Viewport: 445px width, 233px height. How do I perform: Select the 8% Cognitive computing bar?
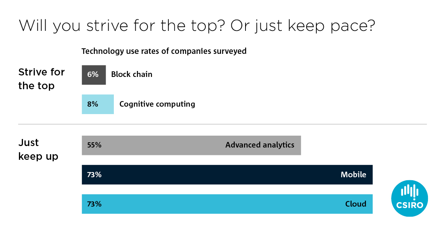tap(98, 104)
